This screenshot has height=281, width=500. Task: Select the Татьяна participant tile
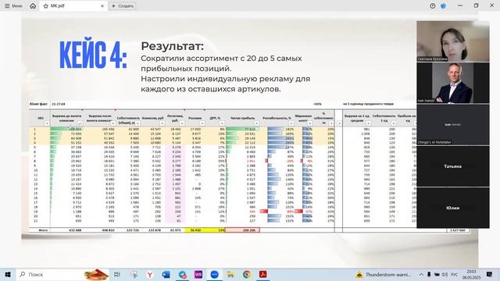tap(453, 166)
